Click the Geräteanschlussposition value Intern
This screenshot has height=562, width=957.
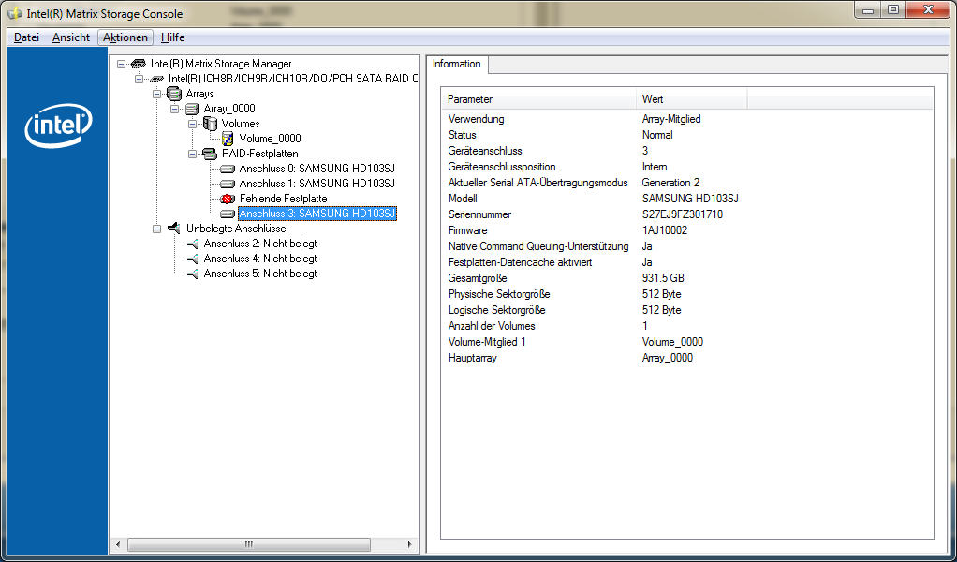[655, 167]
